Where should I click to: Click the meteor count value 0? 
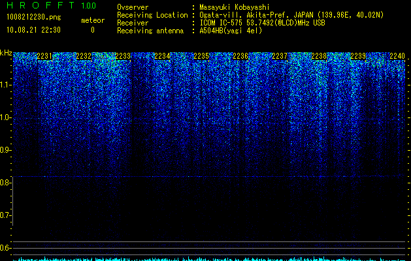point(93,30)
